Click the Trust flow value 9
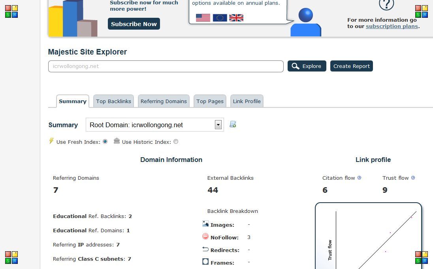This screenshot has width=433, height=269. (385, 190)
